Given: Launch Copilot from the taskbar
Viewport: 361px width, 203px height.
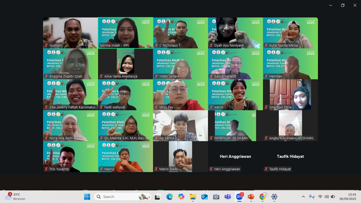Looking at the screenshot, I should coord(181,197).
